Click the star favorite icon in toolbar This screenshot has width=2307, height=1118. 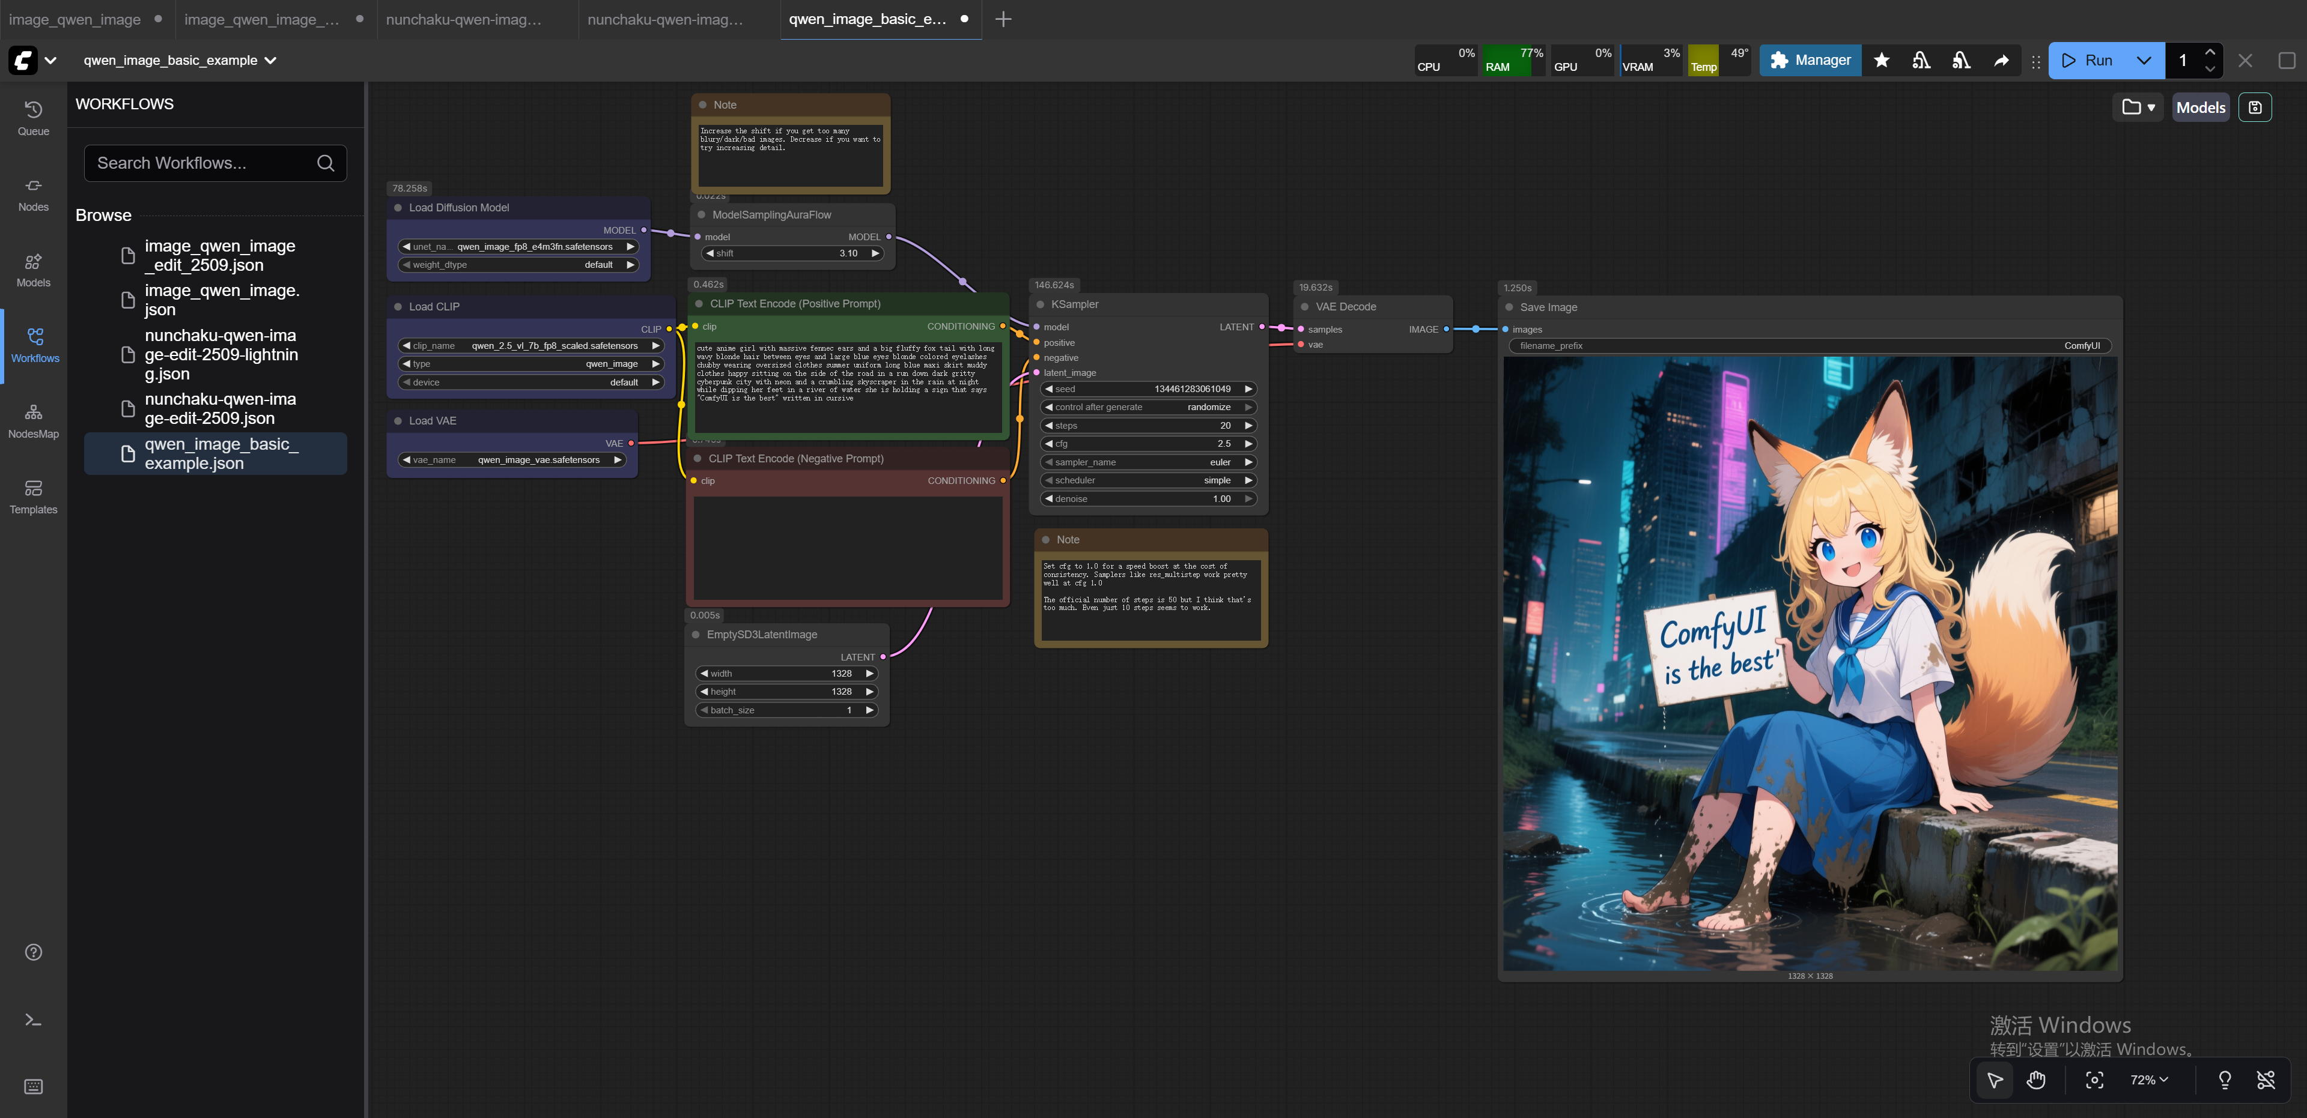(1880, 60)
